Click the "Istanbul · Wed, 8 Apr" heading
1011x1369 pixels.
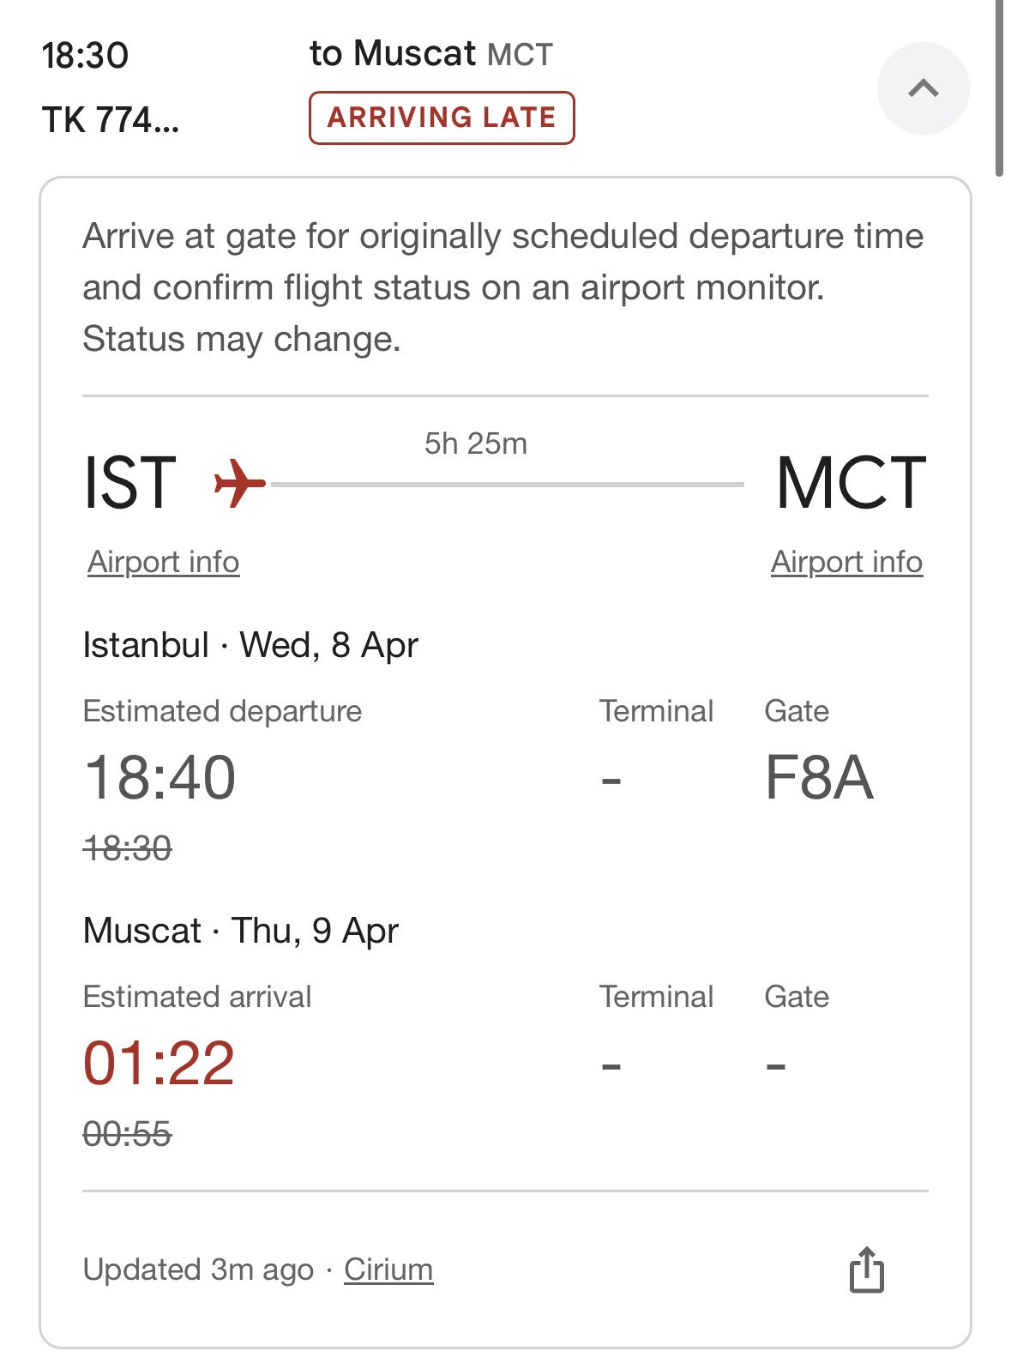click(x=250, y=645)
